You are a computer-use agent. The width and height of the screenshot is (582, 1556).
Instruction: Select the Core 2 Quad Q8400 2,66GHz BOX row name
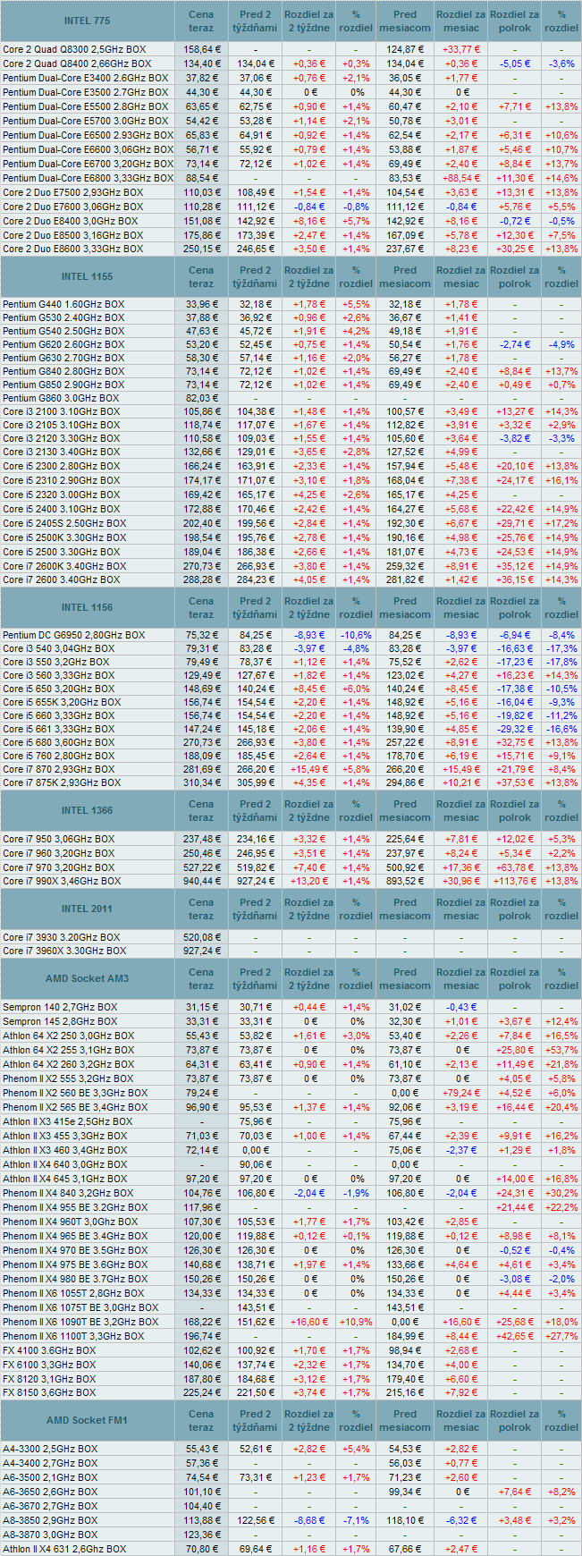coord(77,63)
